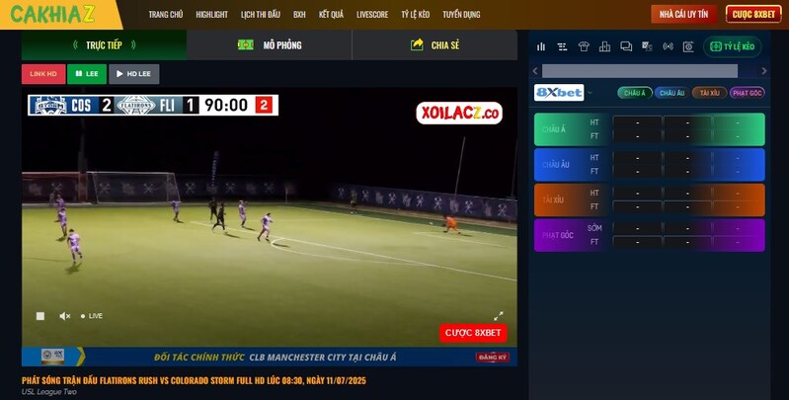Unmute the video player sound

tap(65, 316)
